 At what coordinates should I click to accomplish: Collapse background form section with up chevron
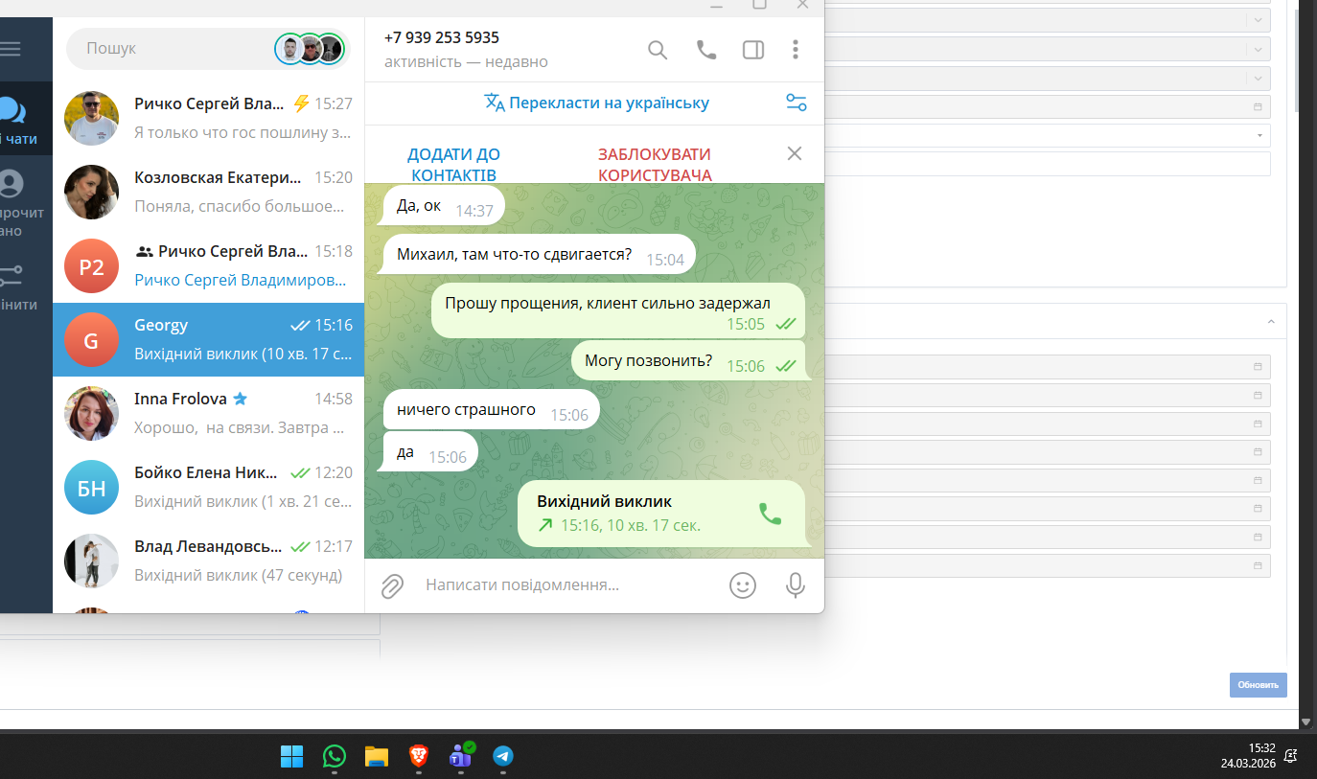tap(1271, 322)
